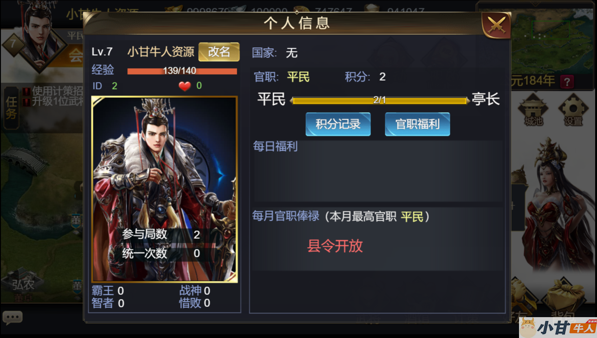Click the 改名 rename button
This screenshot has height=338, width=597.
click(x=219, y=51)
